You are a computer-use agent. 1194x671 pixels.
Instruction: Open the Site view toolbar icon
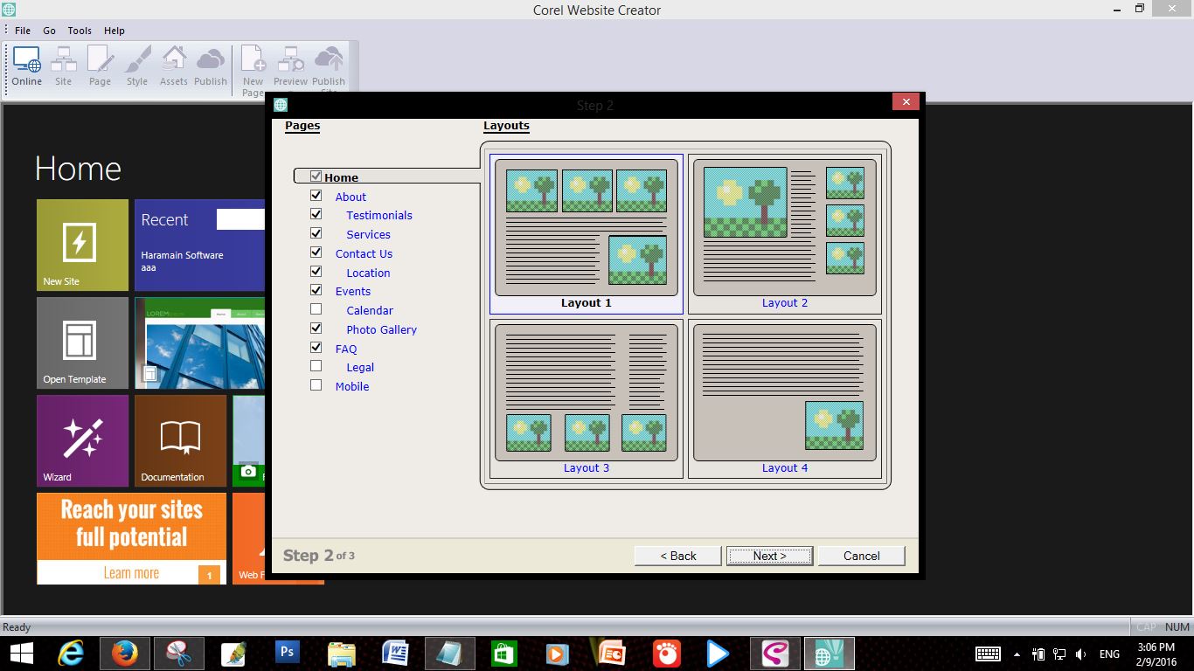63,66
